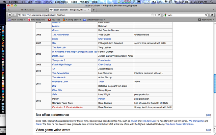Click the search magnifier in the search box
This screenshot has height=135, width=216.
point(206,15)
